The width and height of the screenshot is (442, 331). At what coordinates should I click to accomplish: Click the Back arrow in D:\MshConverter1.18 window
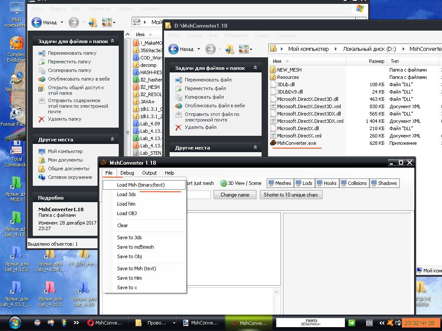174,49
